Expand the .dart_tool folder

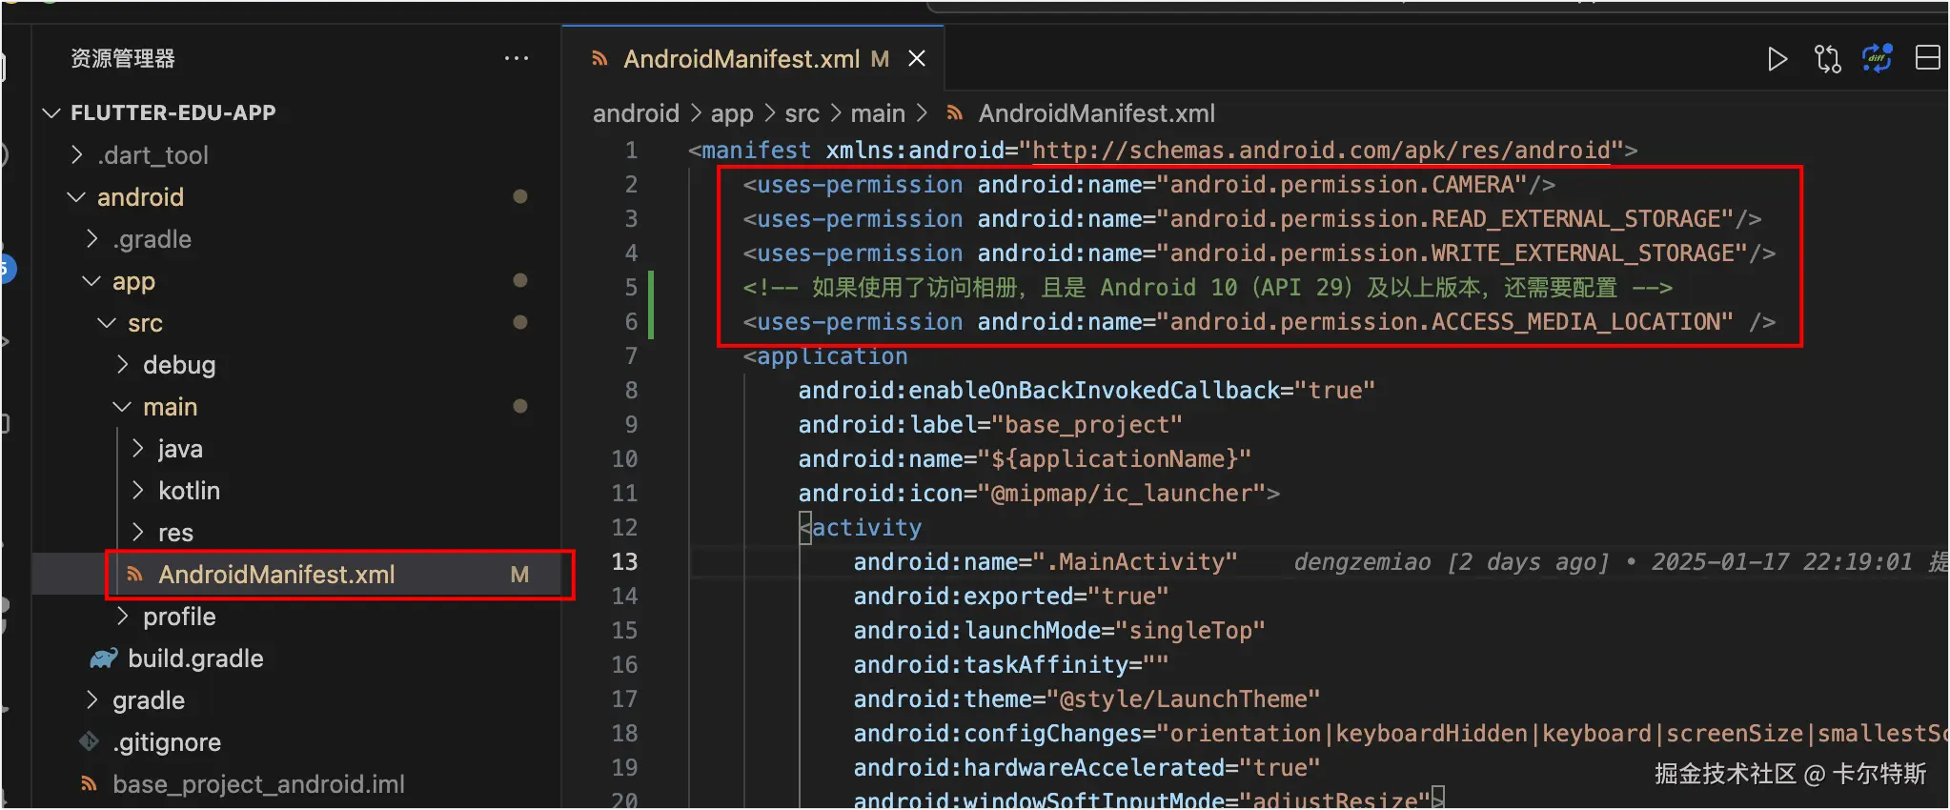[77, 154]
